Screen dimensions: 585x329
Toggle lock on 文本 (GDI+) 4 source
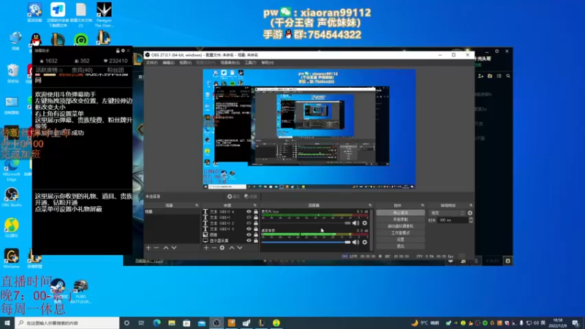pyautogui.click(x=255, y=211)
